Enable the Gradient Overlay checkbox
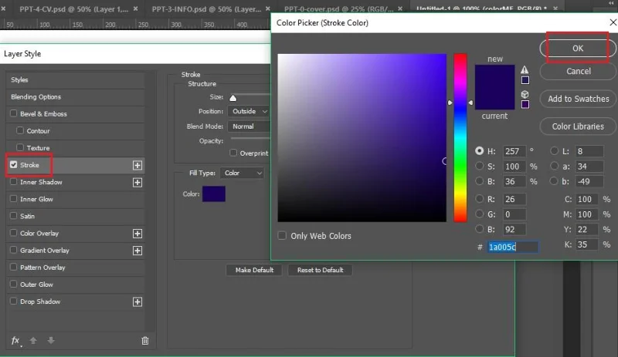Viewport: 618px width, 357px height. 14,250
